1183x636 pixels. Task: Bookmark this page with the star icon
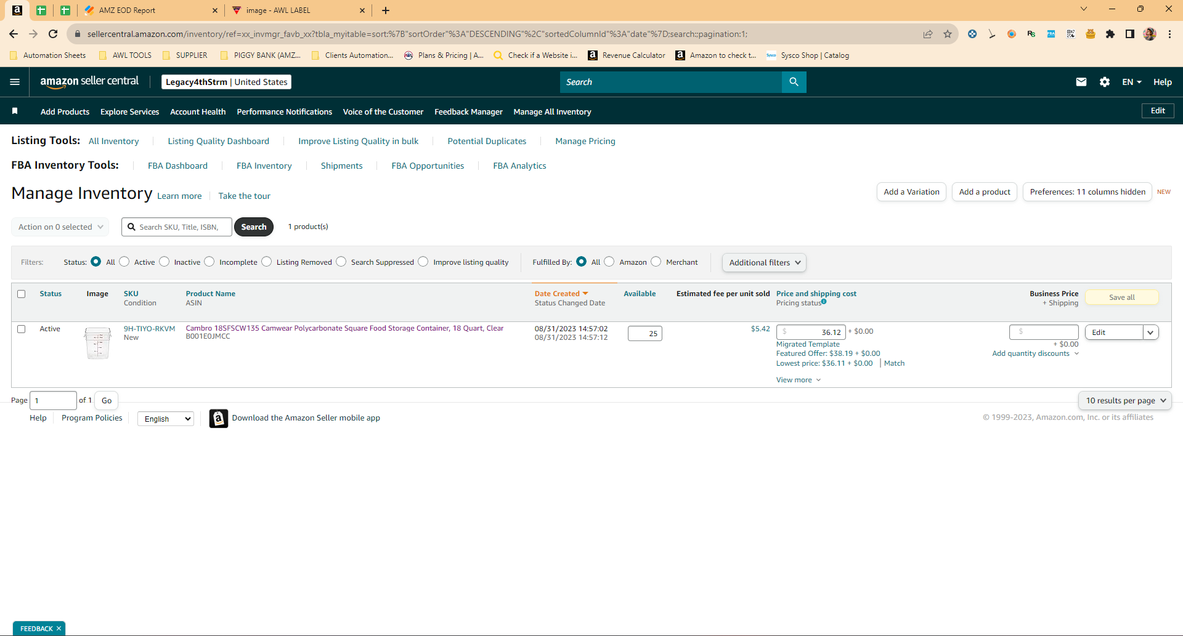click(x=948, y=34)
